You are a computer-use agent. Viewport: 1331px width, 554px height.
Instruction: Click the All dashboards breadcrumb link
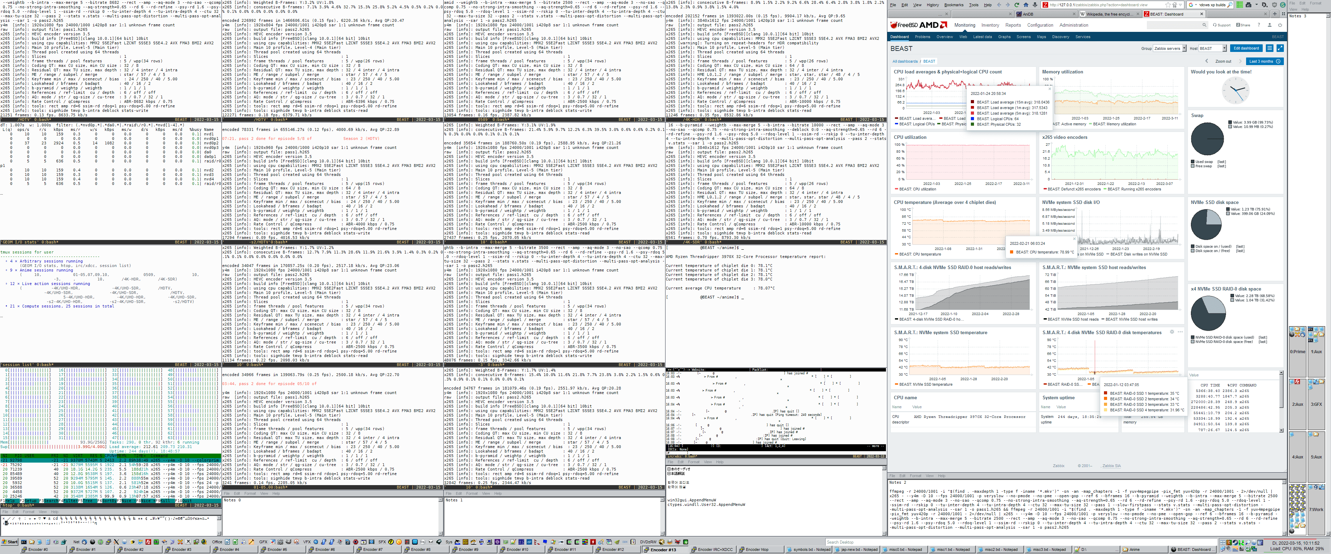pyautogui.click(x=905, y=61)
